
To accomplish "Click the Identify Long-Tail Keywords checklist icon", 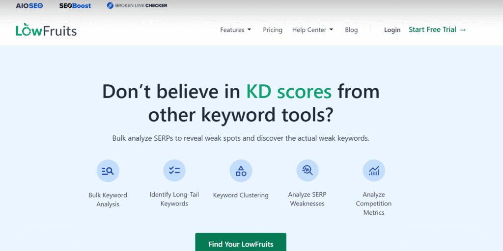I will [174, 171].
